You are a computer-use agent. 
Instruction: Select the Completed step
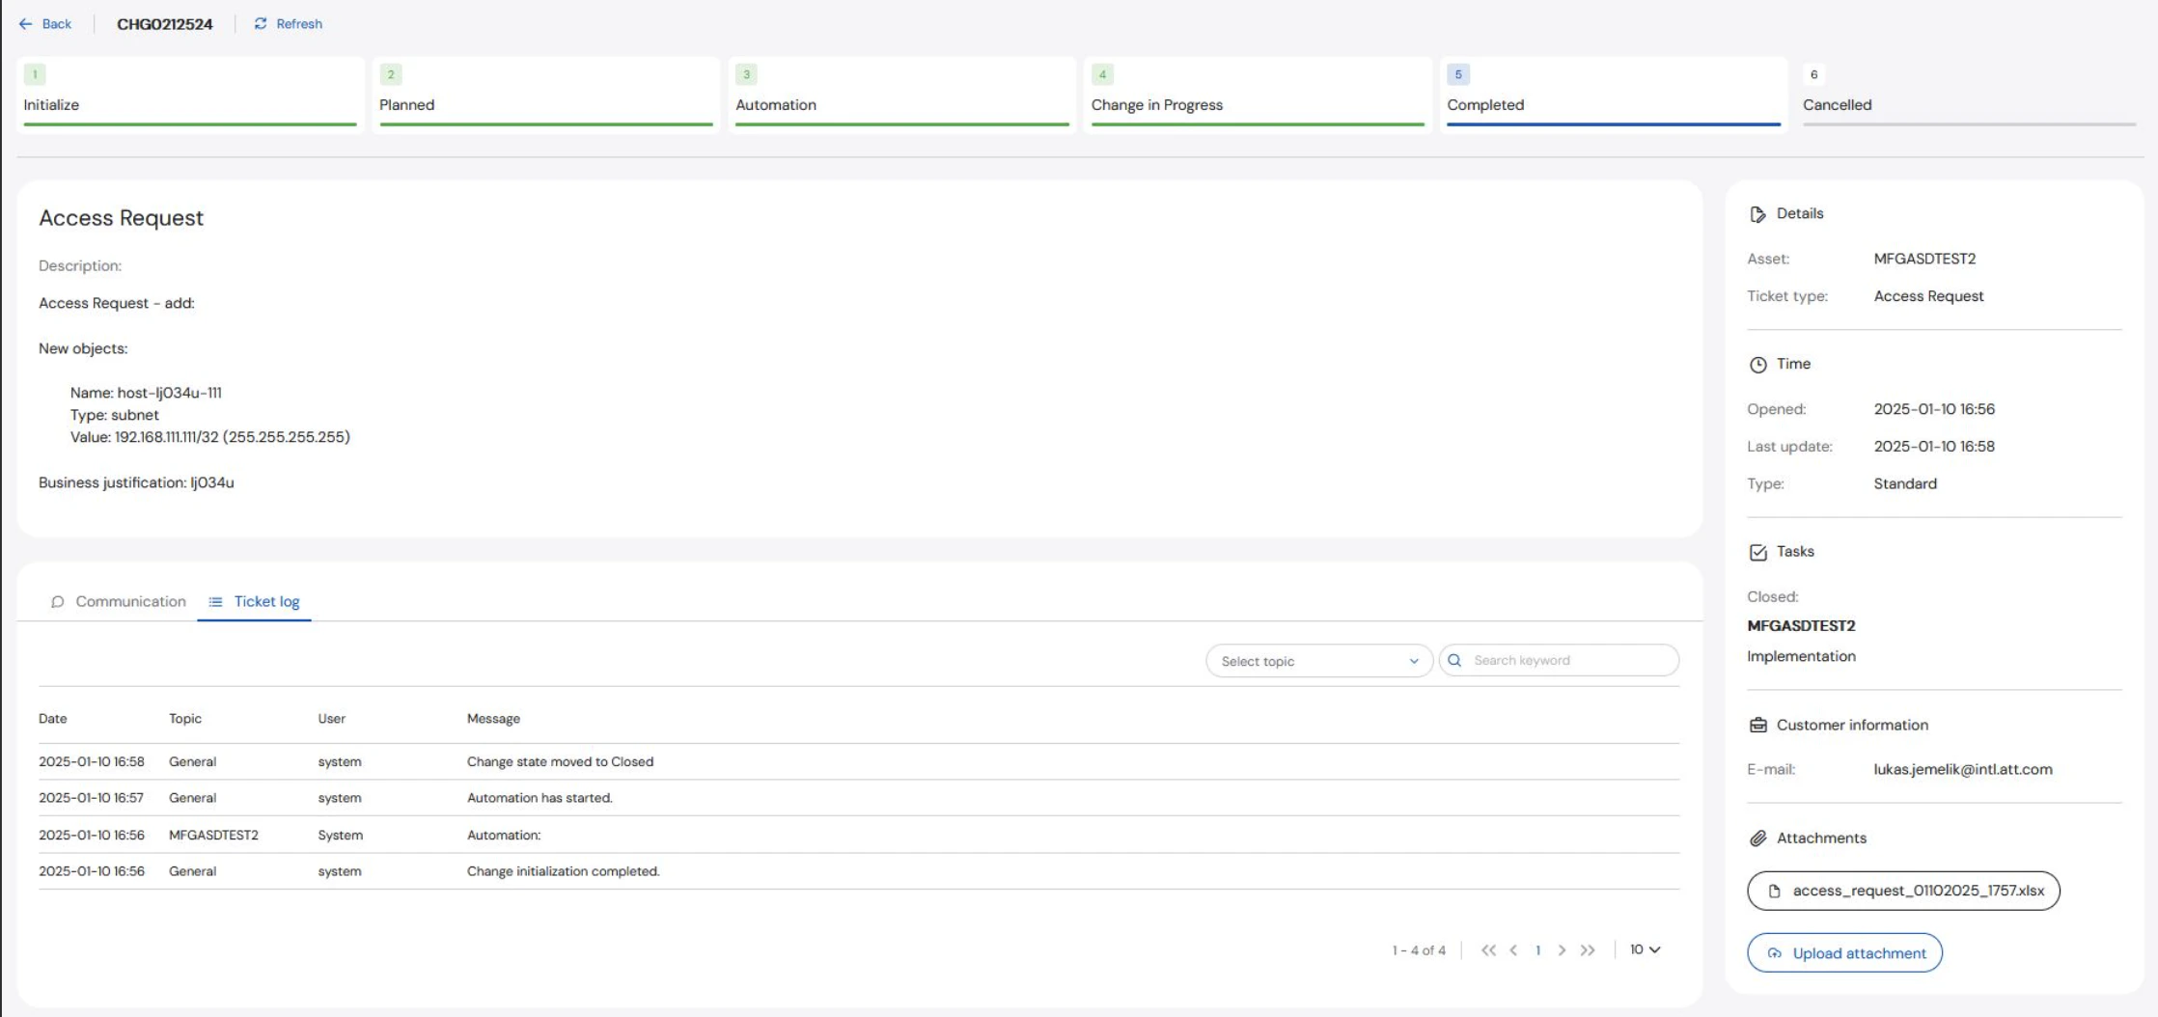coord(1614,95)
